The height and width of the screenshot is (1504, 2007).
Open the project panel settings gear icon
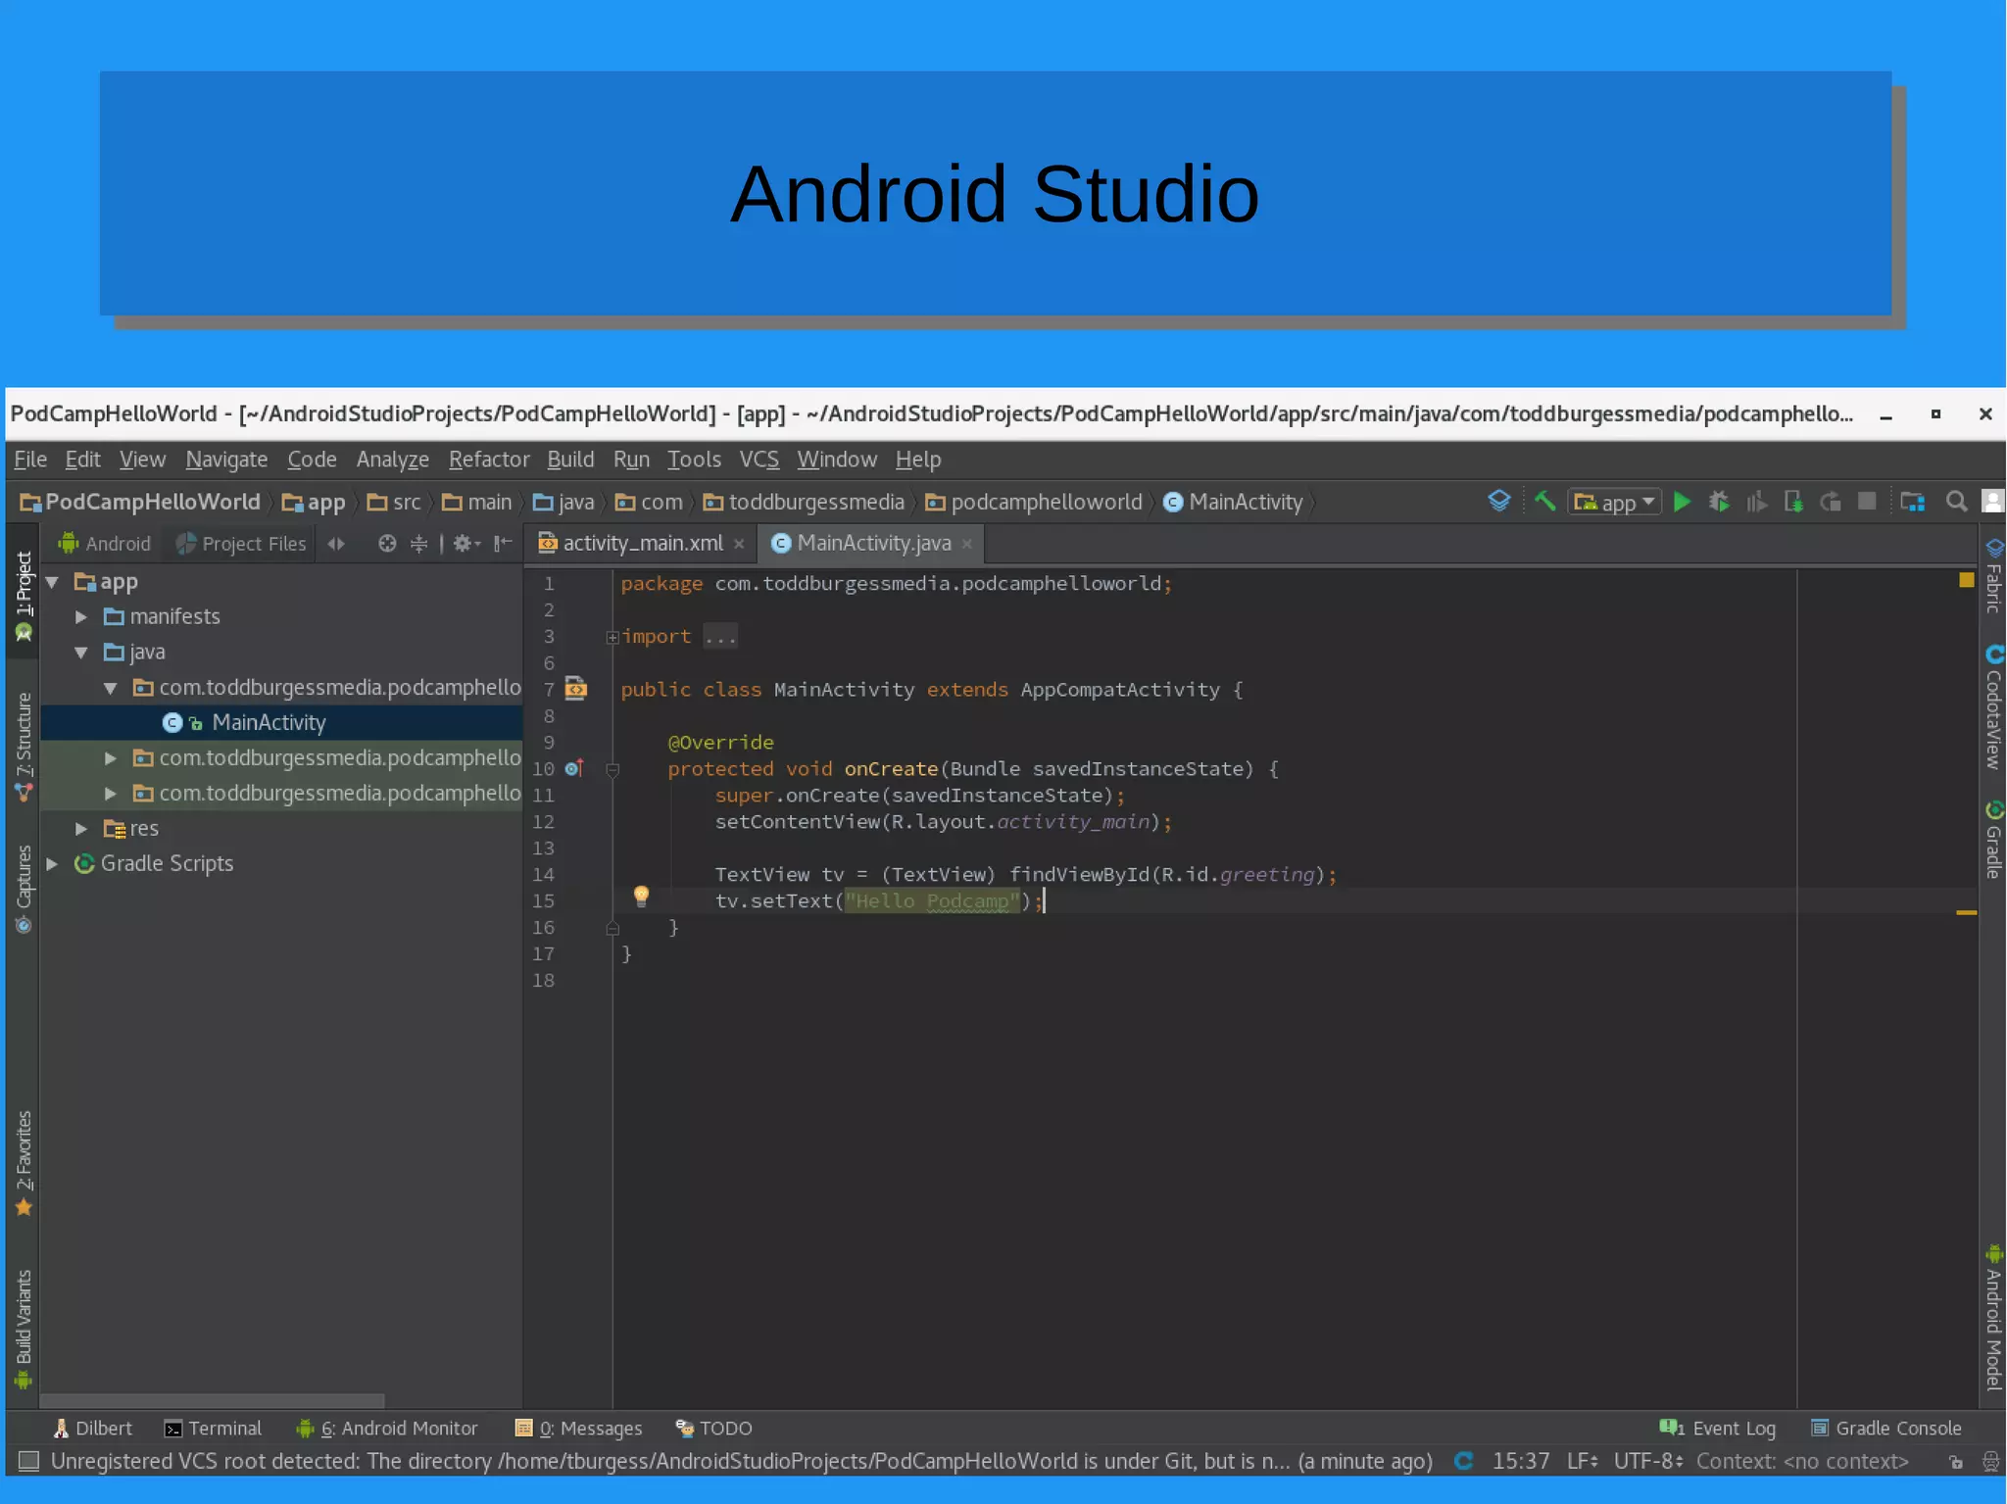tap(465, 543)
